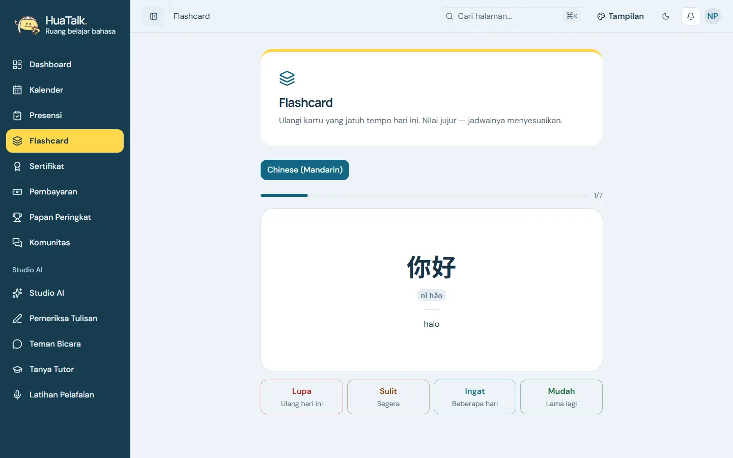The height and width of the screenshot is (458, 733).
Task: Select the Flashcard item in the sidebar
Action: (x=65, y=141)
